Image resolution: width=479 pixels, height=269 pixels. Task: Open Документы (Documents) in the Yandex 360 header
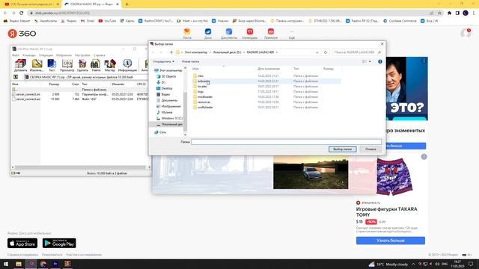229,34
